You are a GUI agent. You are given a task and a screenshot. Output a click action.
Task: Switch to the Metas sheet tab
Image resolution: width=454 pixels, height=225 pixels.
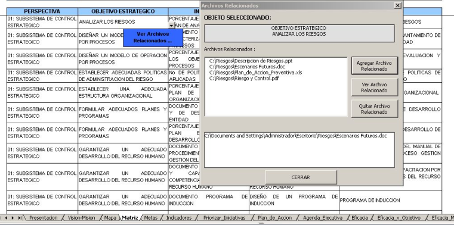pyautogui.click(x=151, y=218)
